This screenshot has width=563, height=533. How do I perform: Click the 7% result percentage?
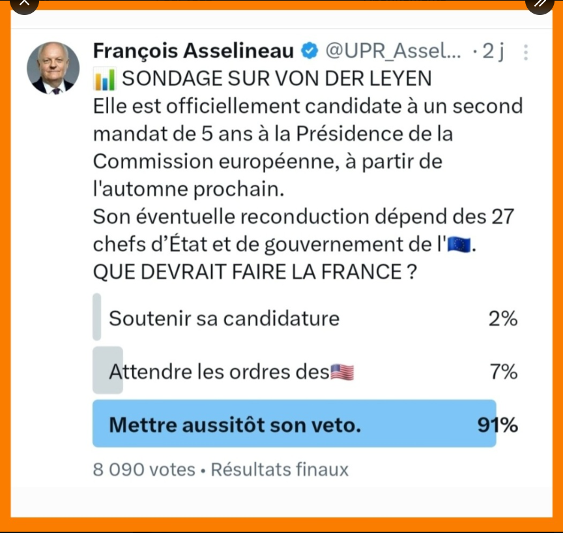504,372
